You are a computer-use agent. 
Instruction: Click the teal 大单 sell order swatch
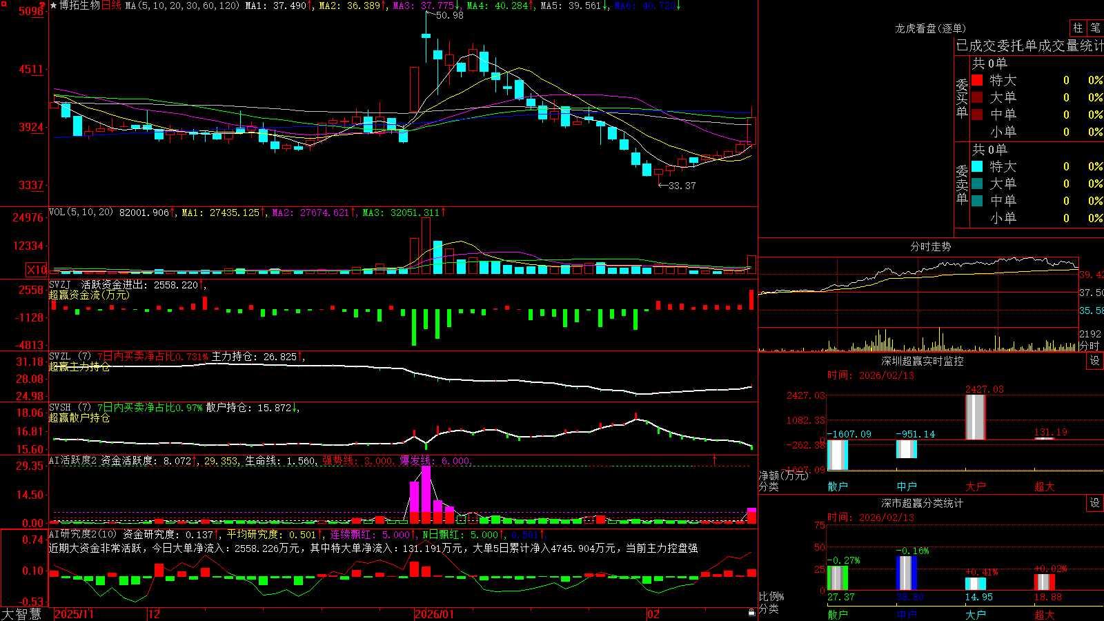coord(977,184)
